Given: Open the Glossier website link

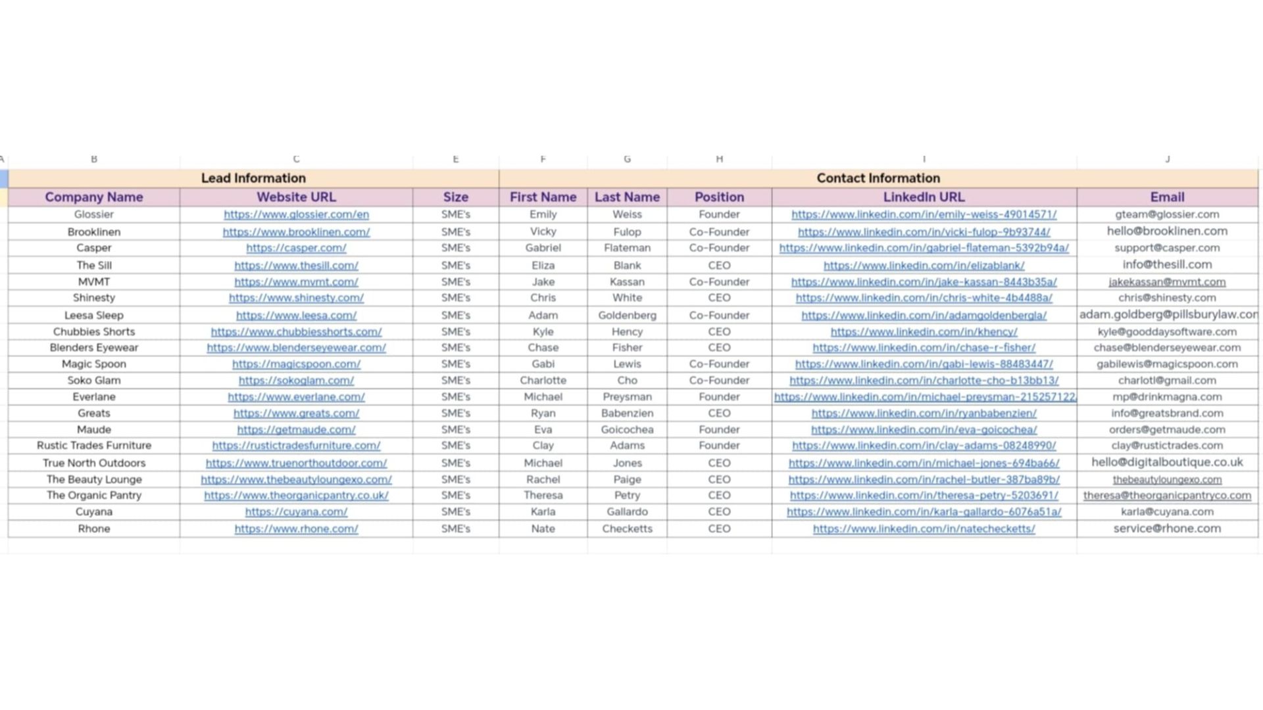Looking at the screenshot, I should click(x=296, y=214).
